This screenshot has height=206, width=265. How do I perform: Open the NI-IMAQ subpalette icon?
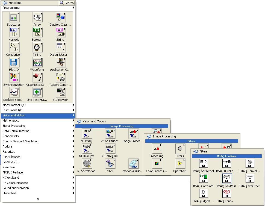pos(87,134)
